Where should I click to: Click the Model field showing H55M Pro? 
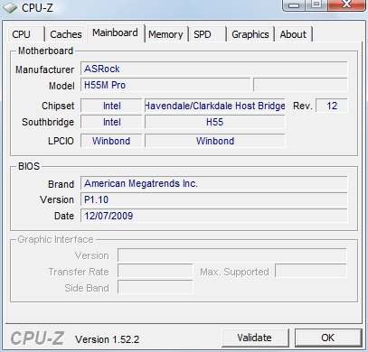[x=165, y=85]
